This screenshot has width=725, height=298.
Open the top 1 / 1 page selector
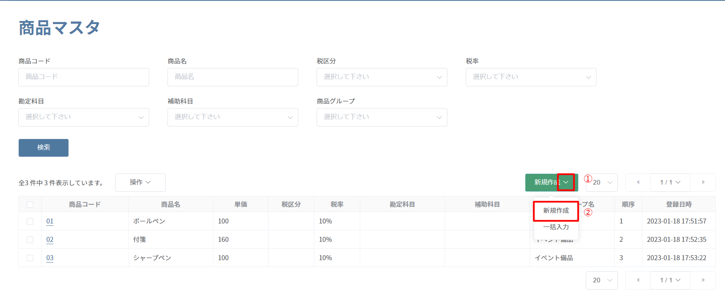pos(670,183)
